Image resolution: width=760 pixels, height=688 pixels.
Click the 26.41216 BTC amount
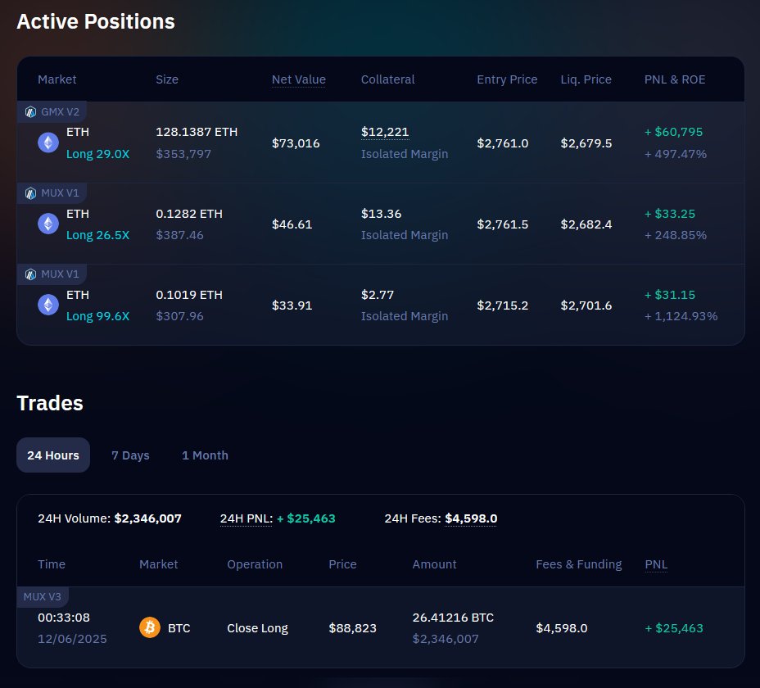[x=453, y=618]
